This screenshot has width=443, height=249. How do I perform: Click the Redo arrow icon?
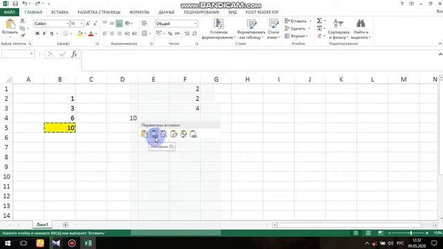tap(37, 3)
